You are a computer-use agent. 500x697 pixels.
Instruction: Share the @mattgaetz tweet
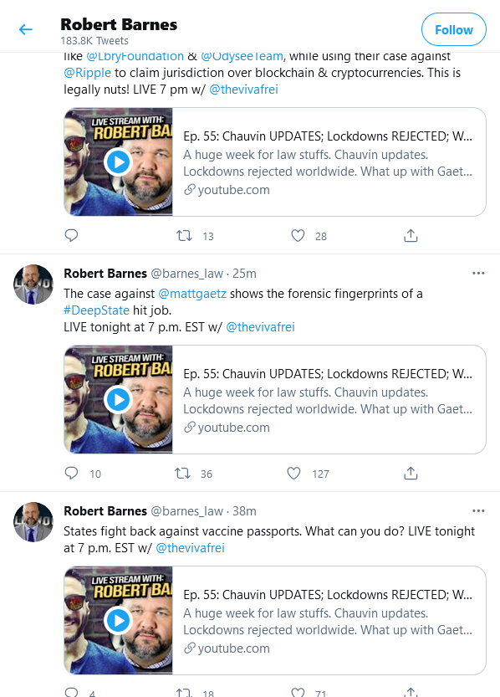pyautogui.click(x=411, y=473)
